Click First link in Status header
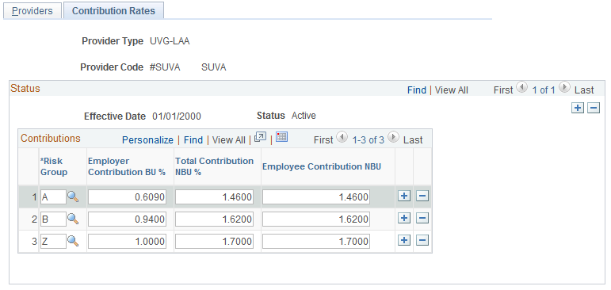 (x=503, y=90)
